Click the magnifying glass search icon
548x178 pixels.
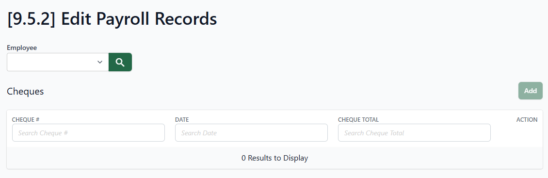click(x=120, y=62)
